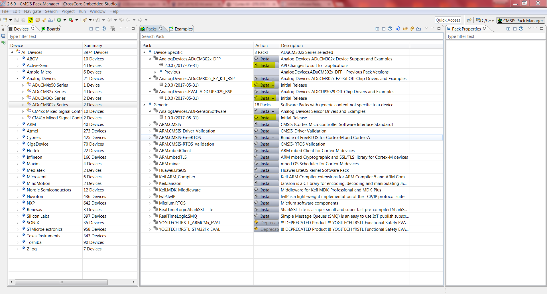Open the Navigate menu
The height and width of the screenshot is (294, 547).
point(32,11)
